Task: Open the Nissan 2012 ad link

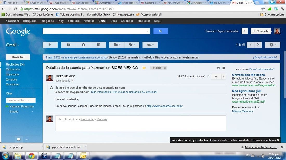Action: (52, 57)
